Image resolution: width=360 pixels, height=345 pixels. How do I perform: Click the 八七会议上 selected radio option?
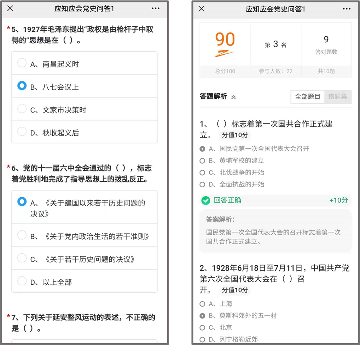(x=22, y=86)
